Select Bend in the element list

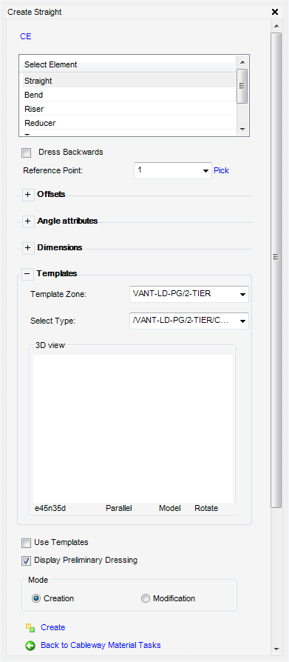click(127, 95)
